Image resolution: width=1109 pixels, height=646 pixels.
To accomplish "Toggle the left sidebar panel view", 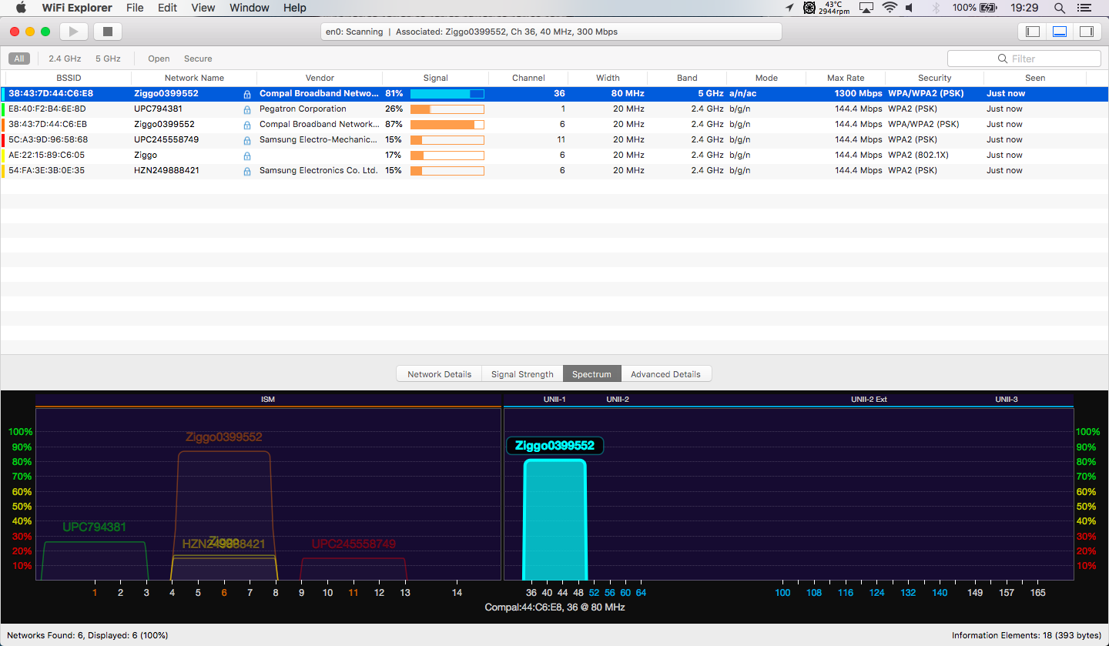I will (x=1033, y=32).
